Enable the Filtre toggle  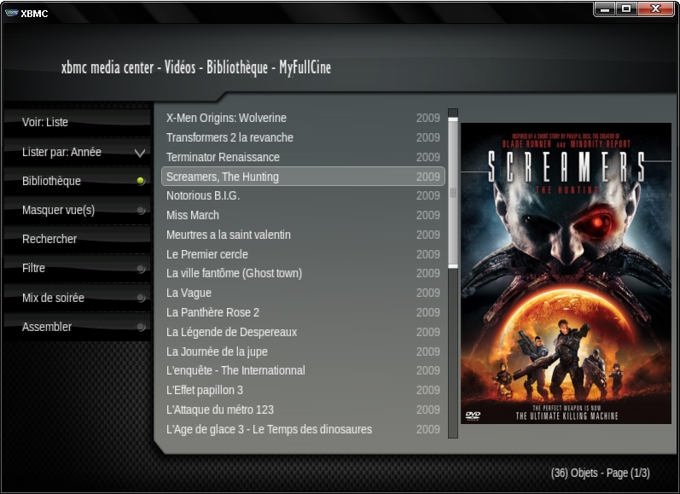coord(141,269)
